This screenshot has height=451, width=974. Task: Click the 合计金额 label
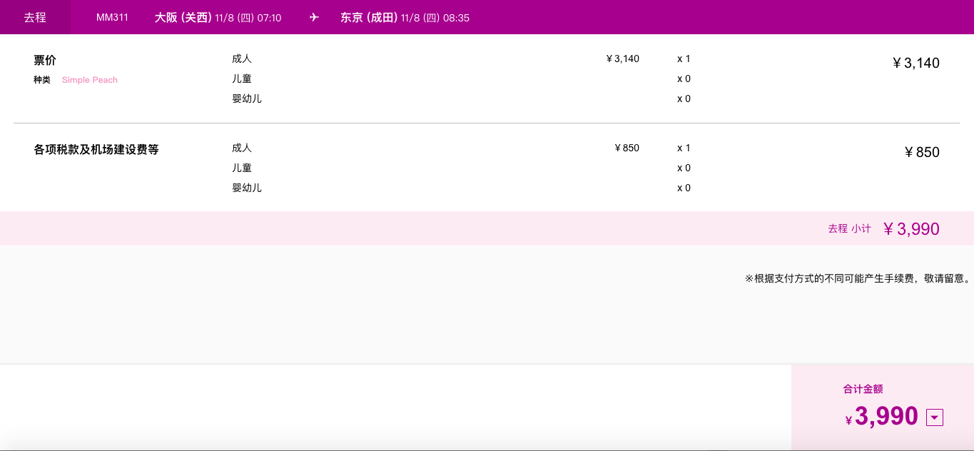863,389
